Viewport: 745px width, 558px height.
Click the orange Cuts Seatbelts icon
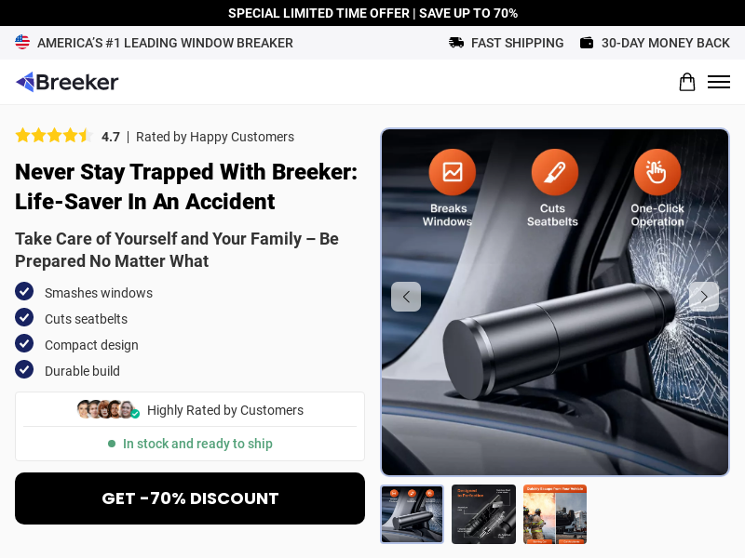(554, 172)
